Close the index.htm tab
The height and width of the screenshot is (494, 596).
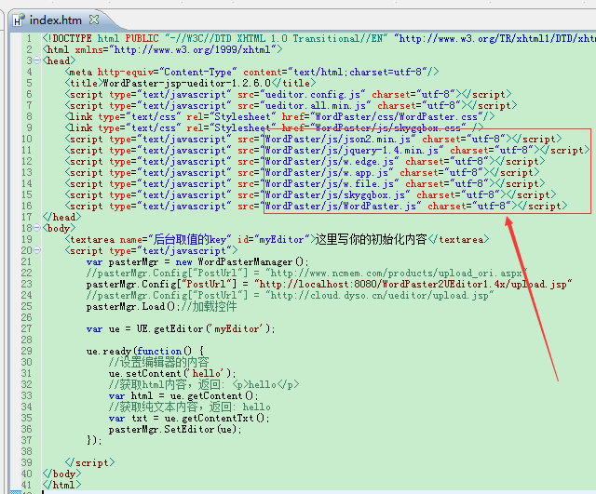click(94, 20)
